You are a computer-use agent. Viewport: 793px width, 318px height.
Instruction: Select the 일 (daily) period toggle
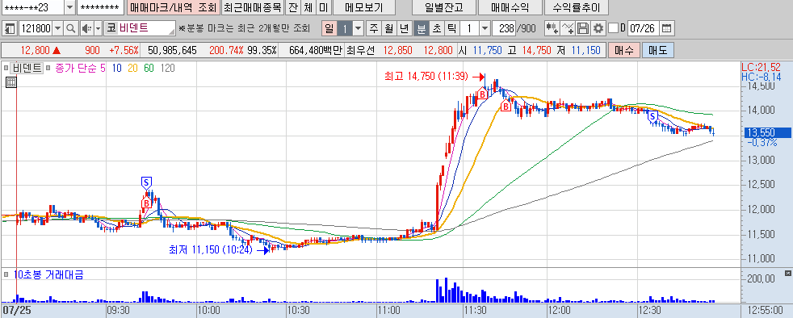329,28
